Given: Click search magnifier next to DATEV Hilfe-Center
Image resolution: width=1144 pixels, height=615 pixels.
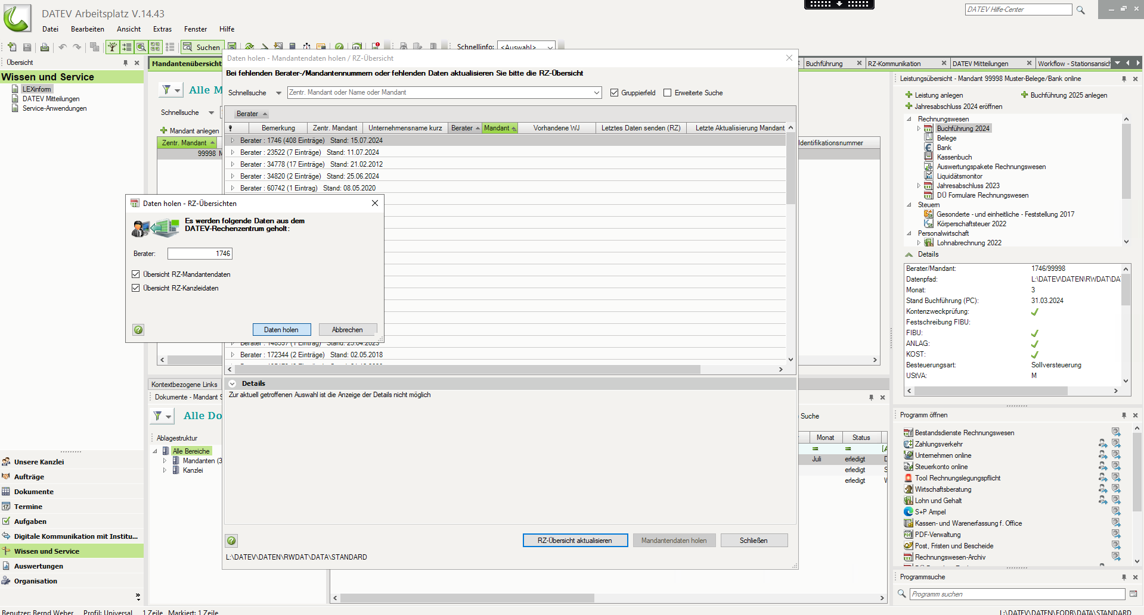Looking at the screenshot, I should (x=1080, y=10).
